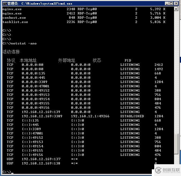
Task: Maximize the cmd.exe window
Action: (x=171, y=3)
